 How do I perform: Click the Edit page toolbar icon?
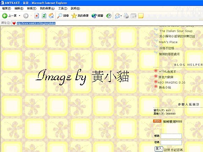tap(133, 16)
